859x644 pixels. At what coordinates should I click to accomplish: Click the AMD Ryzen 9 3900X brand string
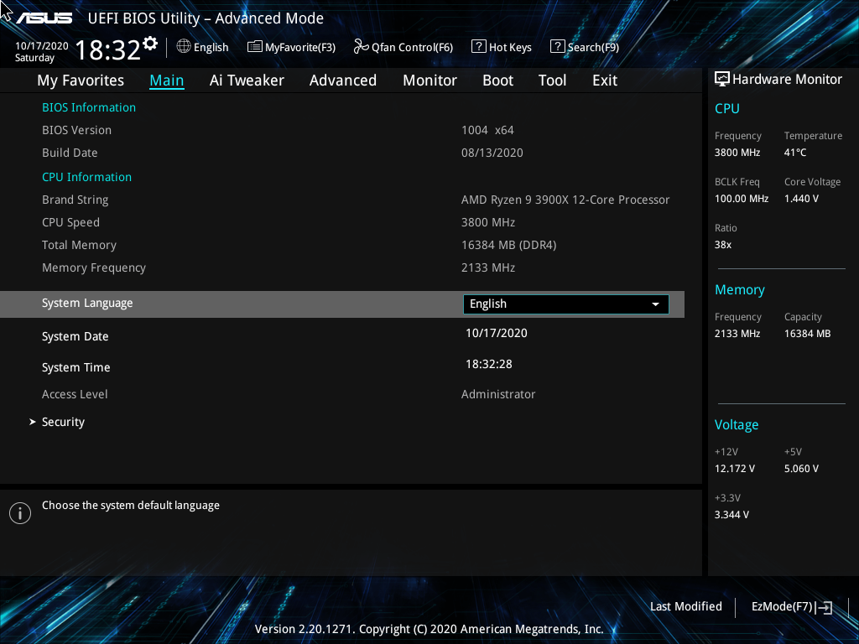tap(565, 200)
